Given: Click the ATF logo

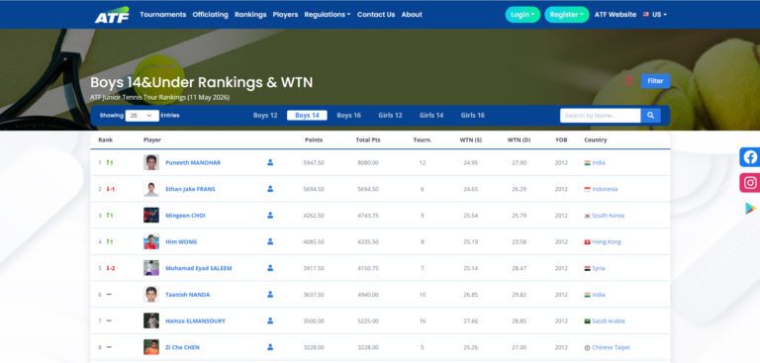Looking at the screenshot, I should (x=112, y=15).
